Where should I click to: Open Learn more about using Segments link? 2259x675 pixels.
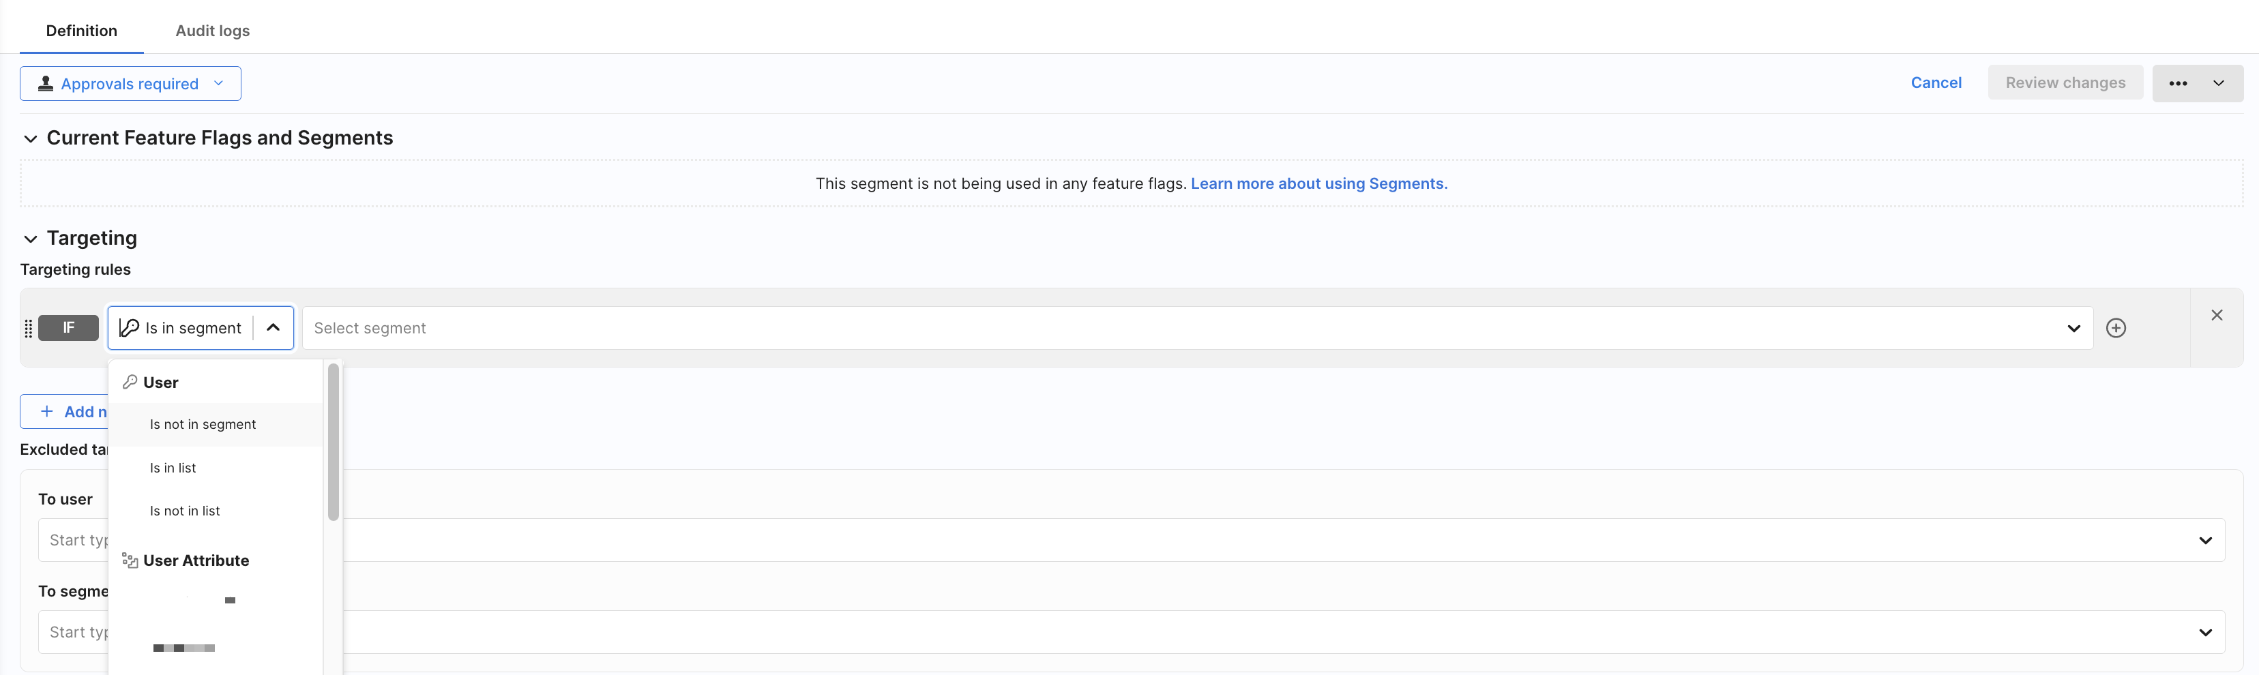[1318, 183]
